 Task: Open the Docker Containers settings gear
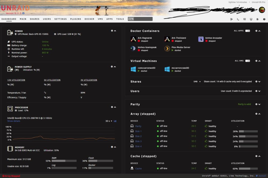coord(256,31)
